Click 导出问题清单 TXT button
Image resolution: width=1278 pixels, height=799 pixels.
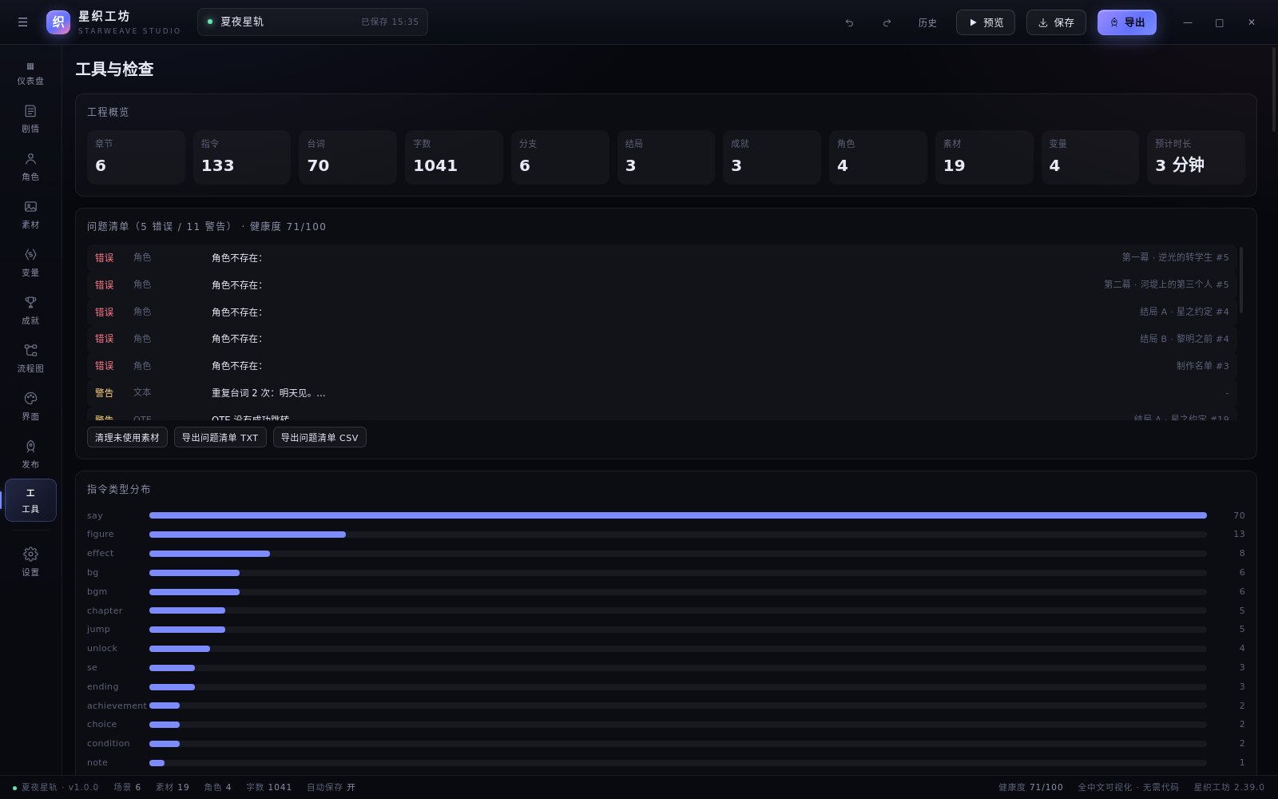pos(220,437)
